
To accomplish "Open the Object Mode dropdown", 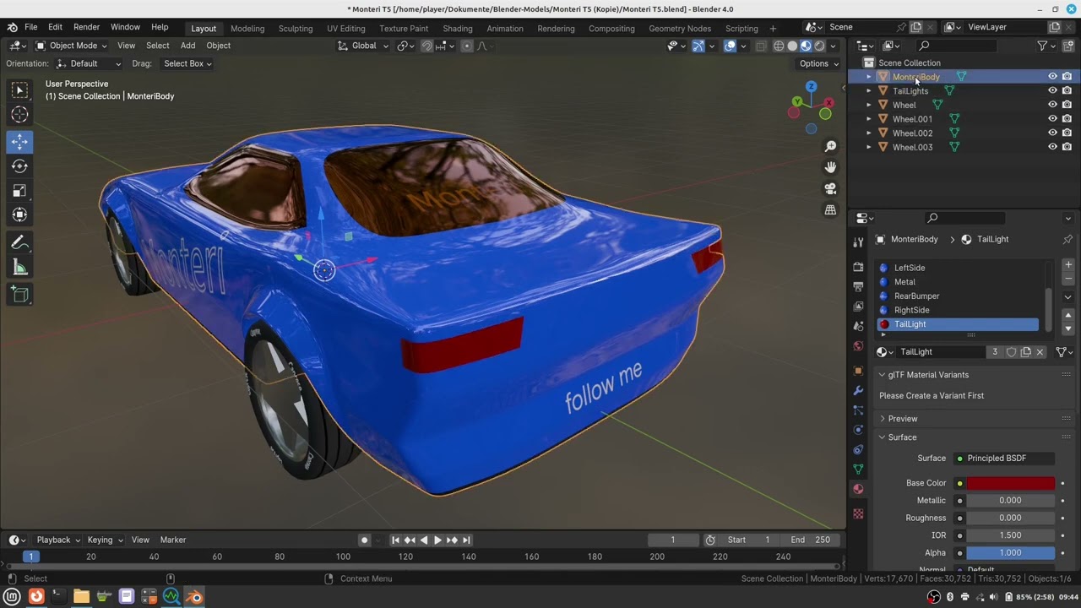I will pos(71,46).
